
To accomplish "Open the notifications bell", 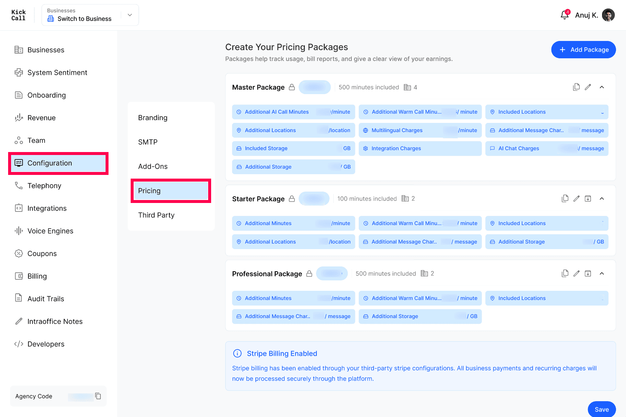I will point(565,15).
